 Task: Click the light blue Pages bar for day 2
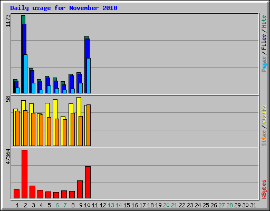click(x=25, y=74)
